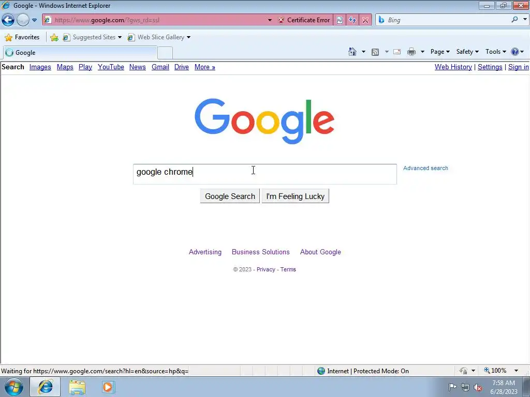Open the Gmail link
Viewport: 530px width, 397px height.
click(x=160, y=67)
